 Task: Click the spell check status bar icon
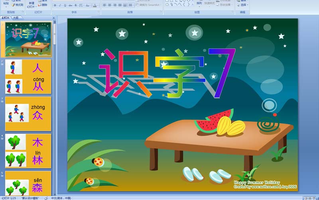(x=46, y=198)
